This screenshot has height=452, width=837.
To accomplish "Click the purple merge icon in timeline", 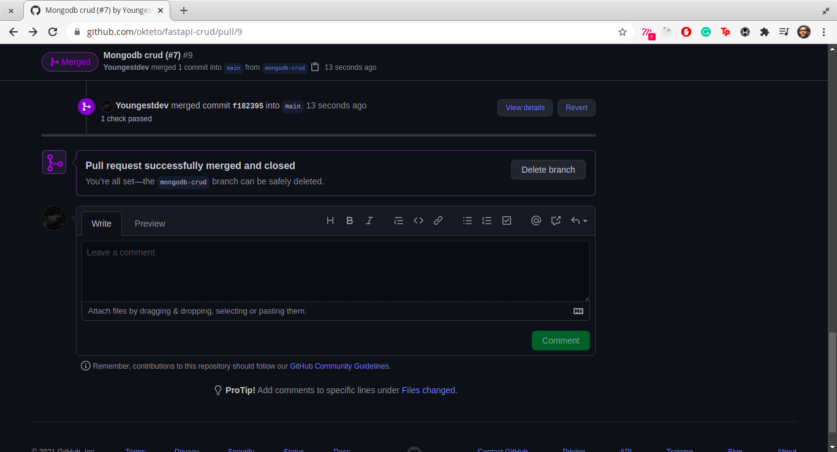I will (86, 106).
